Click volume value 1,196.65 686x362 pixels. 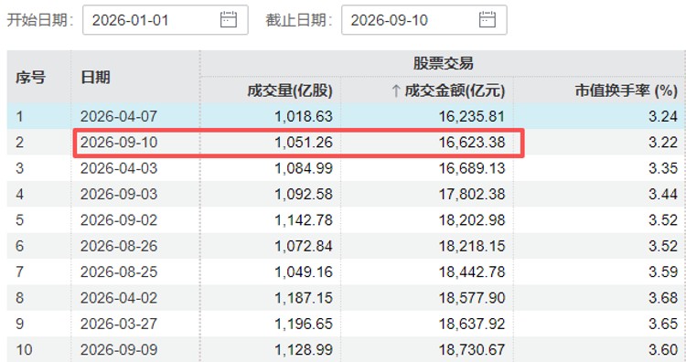pyautogui.click(x=304, y=324)
